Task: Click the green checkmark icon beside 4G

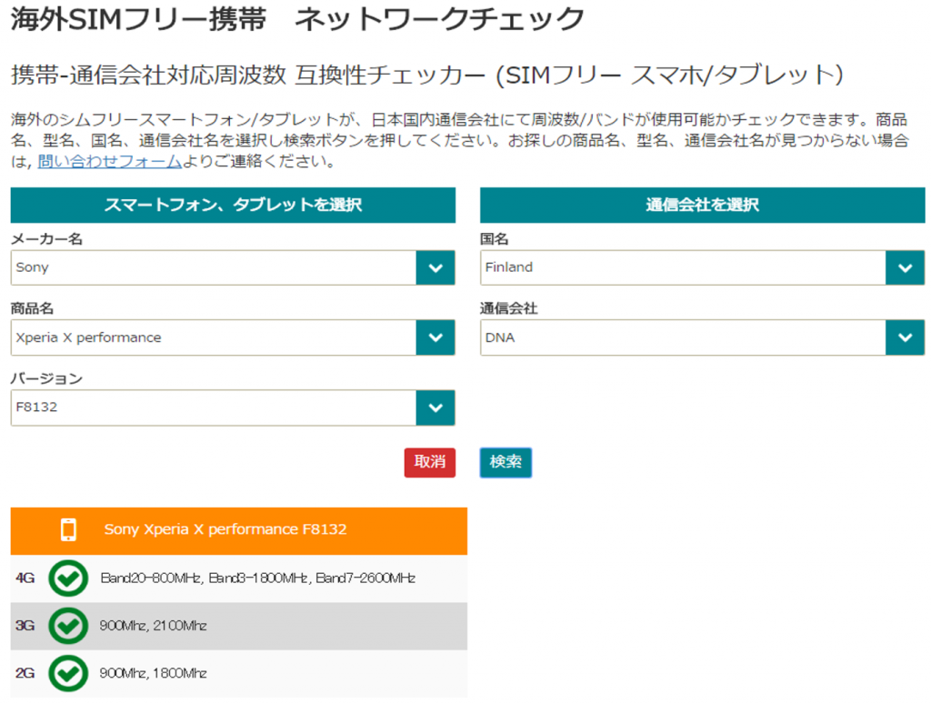Action: point(68,578)
